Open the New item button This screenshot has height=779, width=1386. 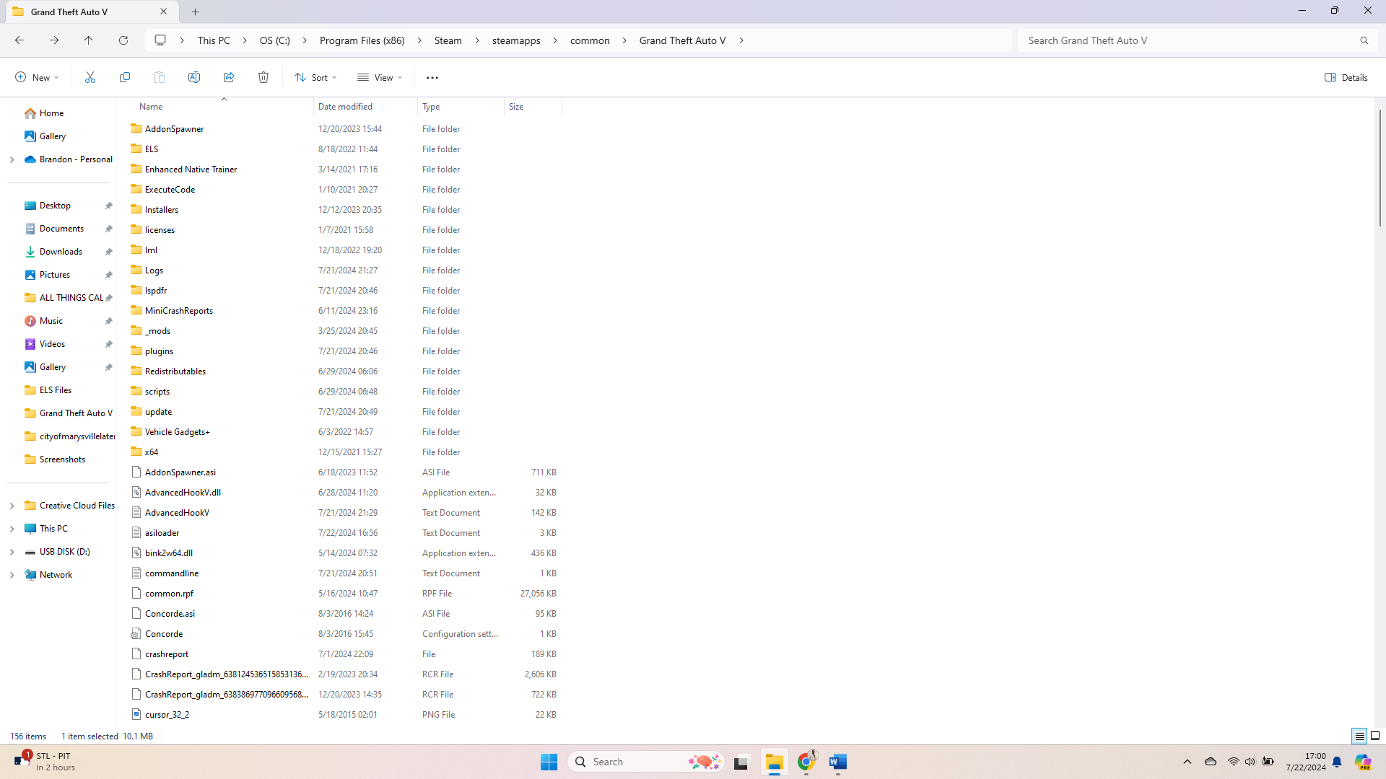(x=36, y=77)
